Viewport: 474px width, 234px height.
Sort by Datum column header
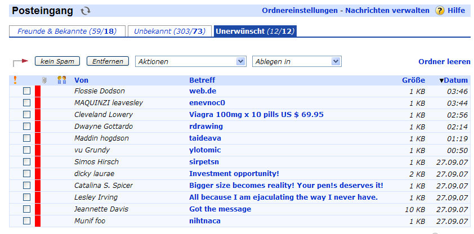coord(455,80)
